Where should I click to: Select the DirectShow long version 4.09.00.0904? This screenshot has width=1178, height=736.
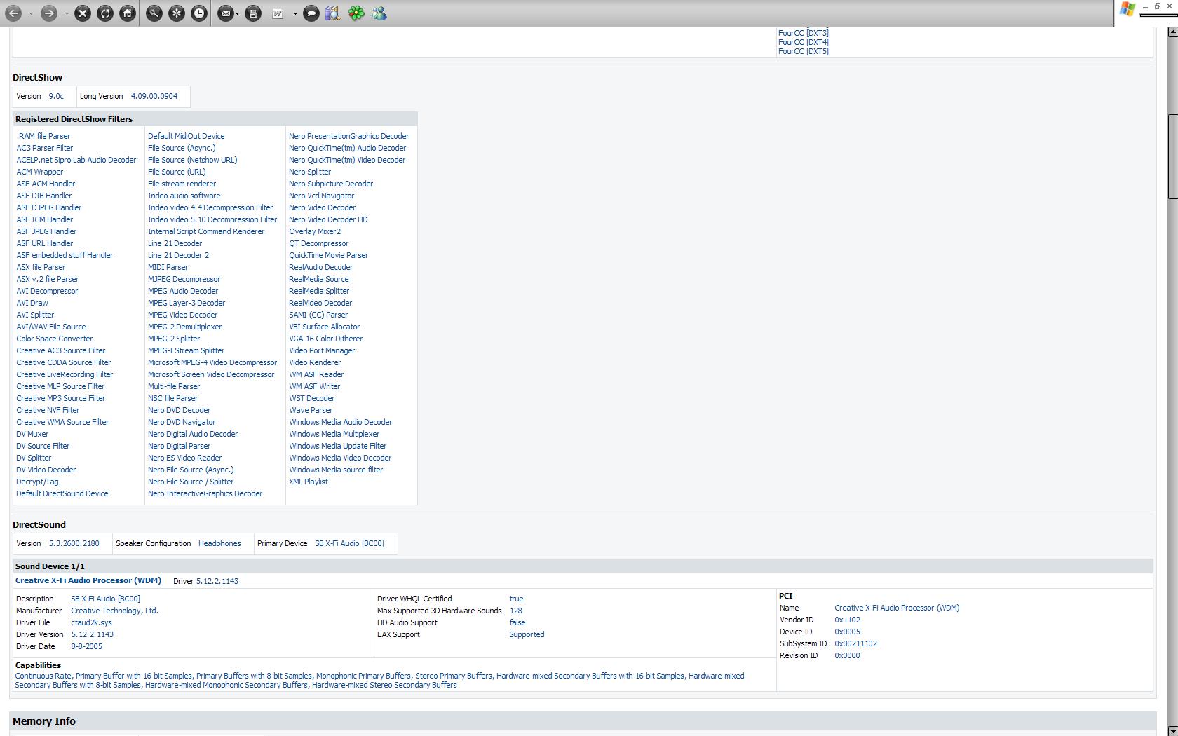(154, 96)
